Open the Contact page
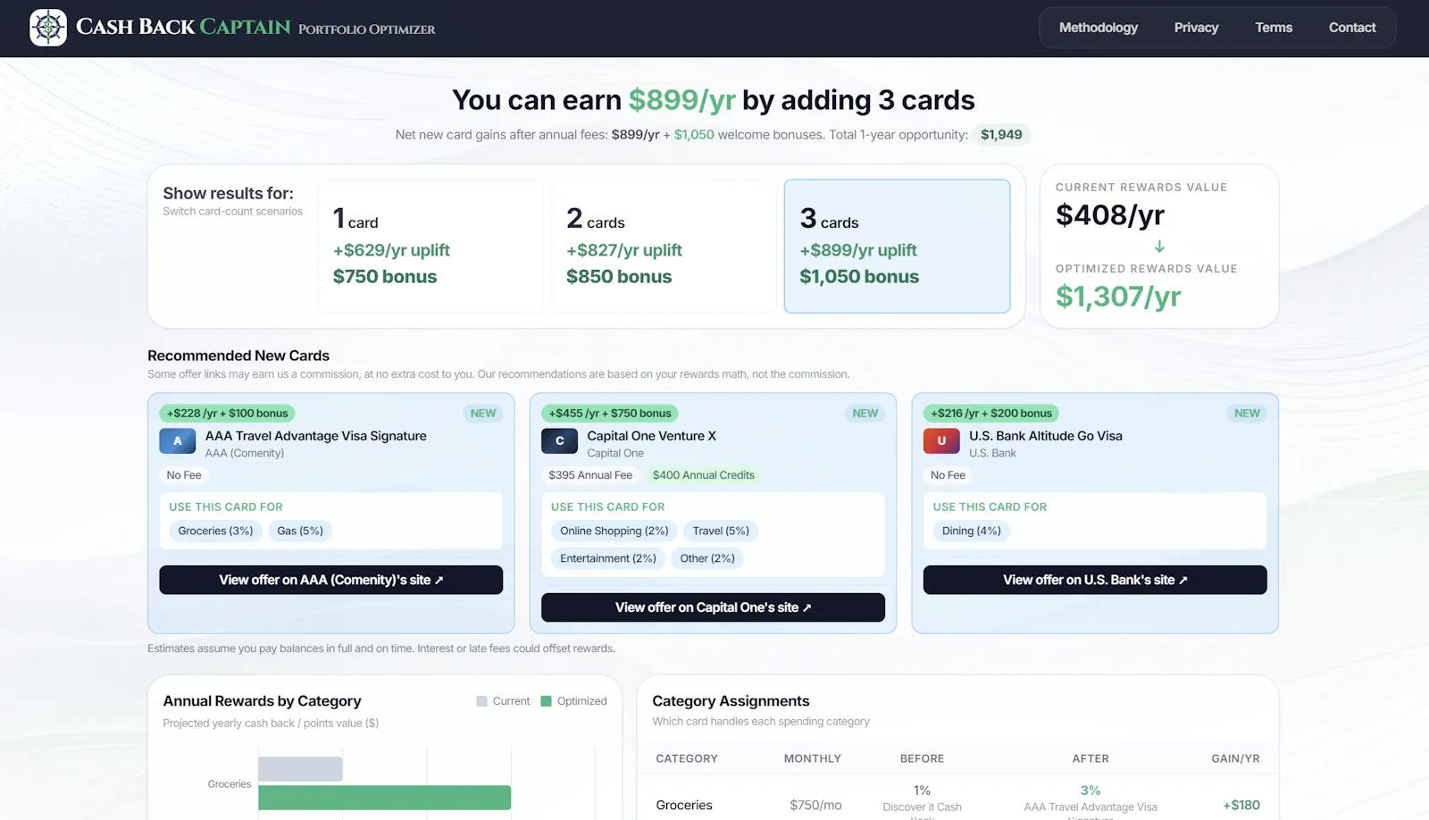 (1352, 28)
